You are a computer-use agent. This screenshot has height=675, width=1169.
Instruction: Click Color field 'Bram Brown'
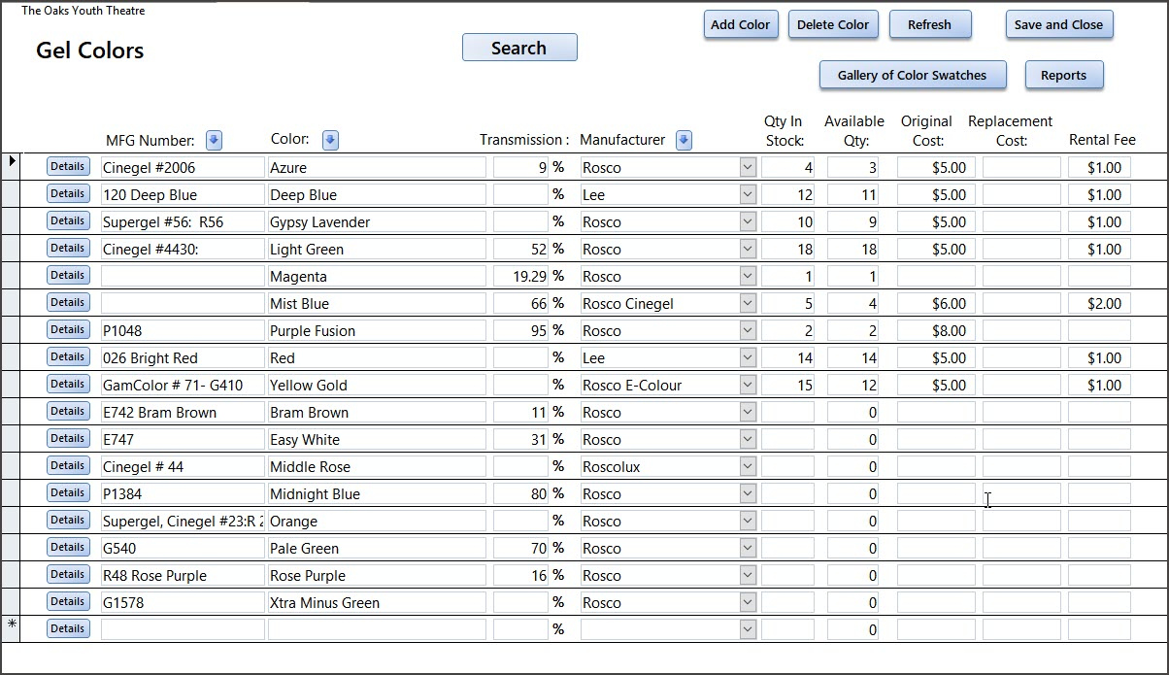tap(377, 412)
